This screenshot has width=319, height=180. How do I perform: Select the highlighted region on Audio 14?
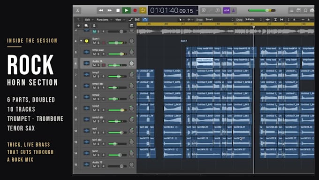pos(205,63)
